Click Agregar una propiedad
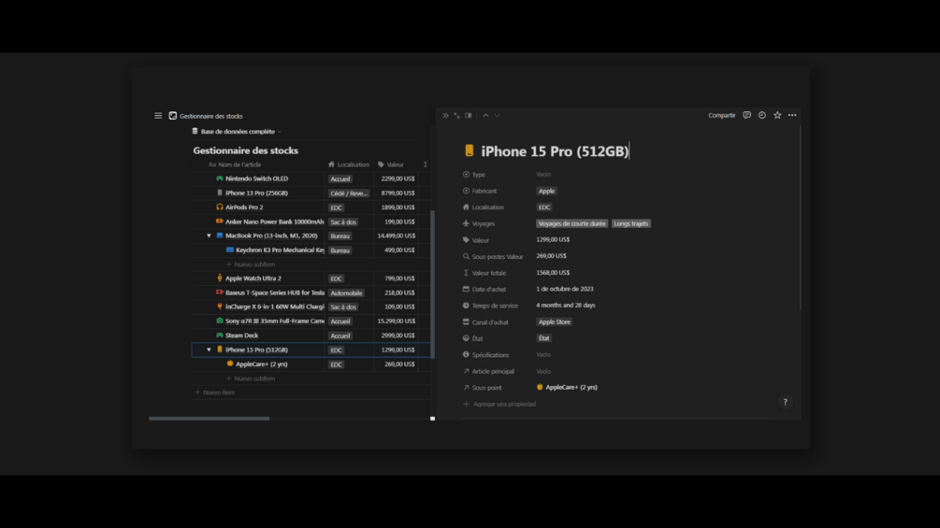This screenshot has height=528, width=940. click(x=500, y=404)
